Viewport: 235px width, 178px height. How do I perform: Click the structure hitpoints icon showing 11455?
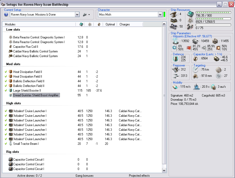(x=215, y=41)
